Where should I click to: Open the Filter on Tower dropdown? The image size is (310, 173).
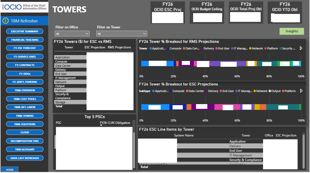[x=122, y=34]
